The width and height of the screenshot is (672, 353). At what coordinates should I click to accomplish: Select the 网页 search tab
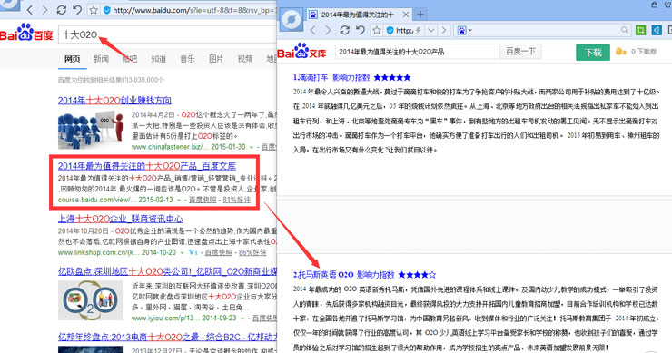(x=73, y=59)
